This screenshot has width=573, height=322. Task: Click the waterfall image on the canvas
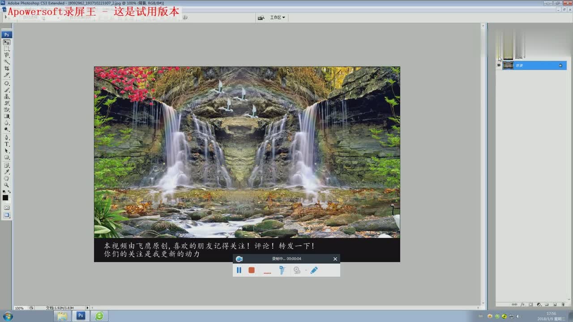(x=247, y=152)
